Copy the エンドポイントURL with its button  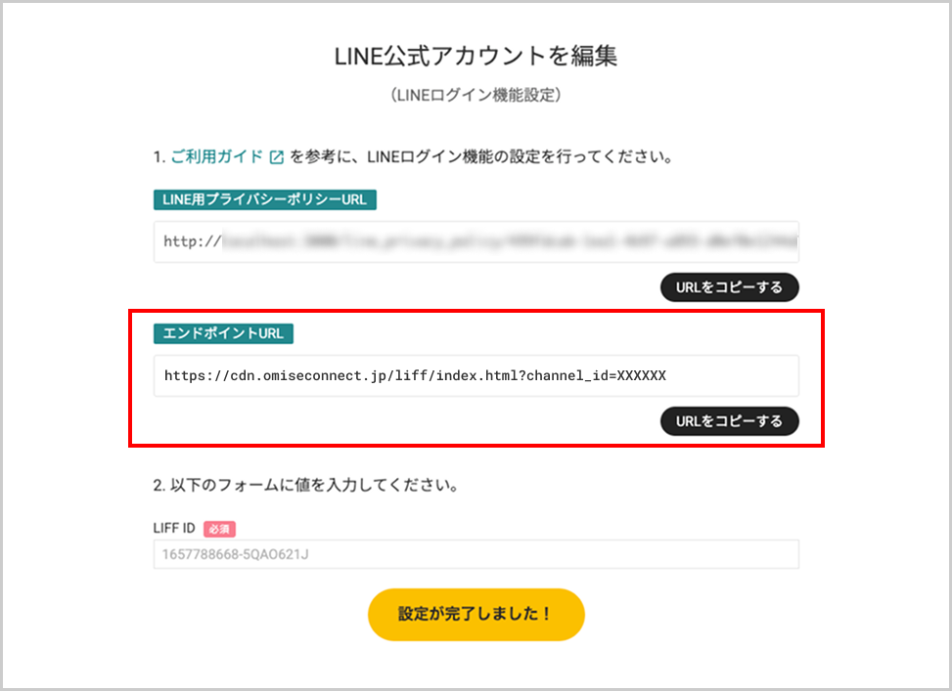point(729,421)
